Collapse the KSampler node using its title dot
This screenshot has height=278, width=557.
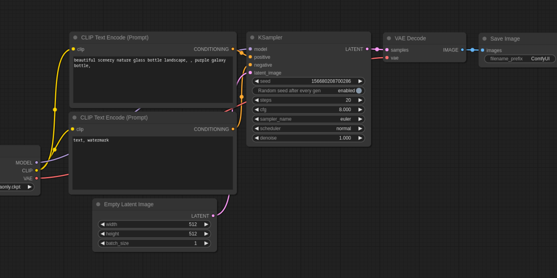[252, 38]
